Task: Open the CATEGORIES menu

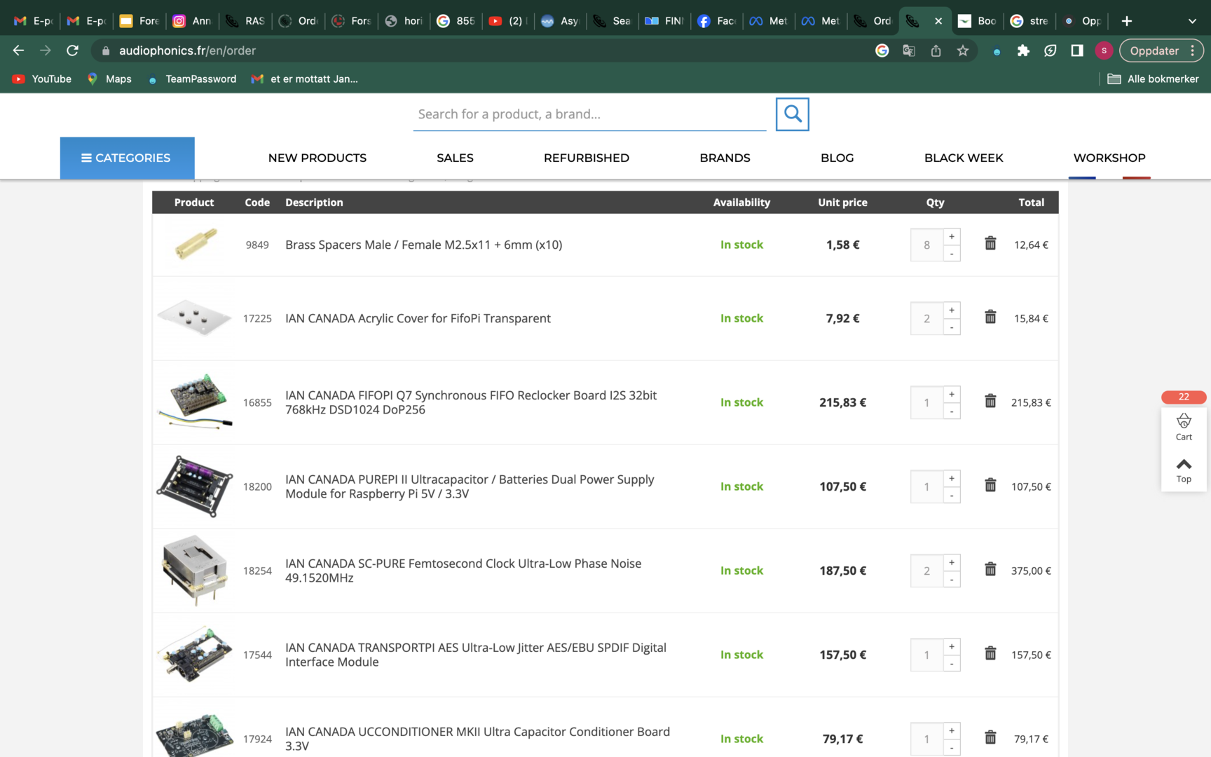Action: (x=127, y=158)
